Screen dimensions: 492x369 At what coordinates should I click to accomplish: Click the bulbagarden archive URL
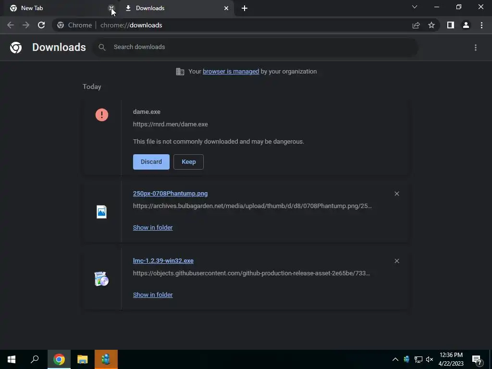tap(252, 206)
